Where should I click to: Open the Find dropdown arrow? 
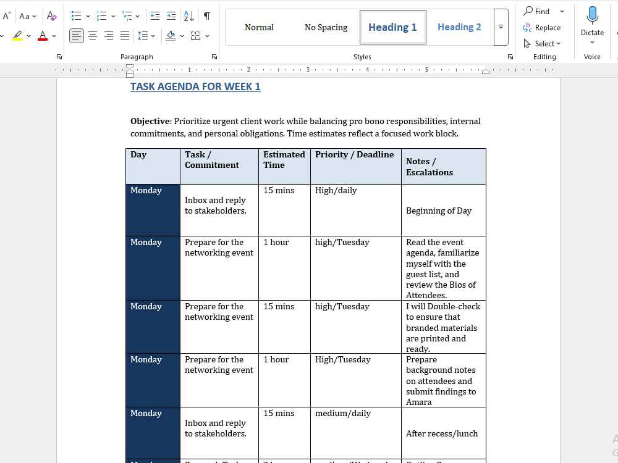point(562,11)
